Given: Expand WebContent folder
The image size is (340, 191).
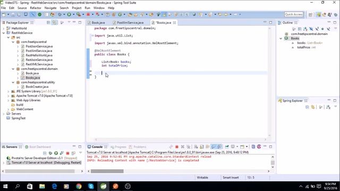Looking at the screenshot, I should 8,109.
